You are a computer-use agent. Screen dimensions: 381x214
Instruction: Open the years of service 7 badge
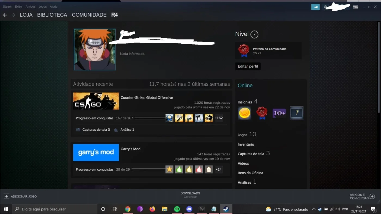pyautogui.click(x=297, y=113)
